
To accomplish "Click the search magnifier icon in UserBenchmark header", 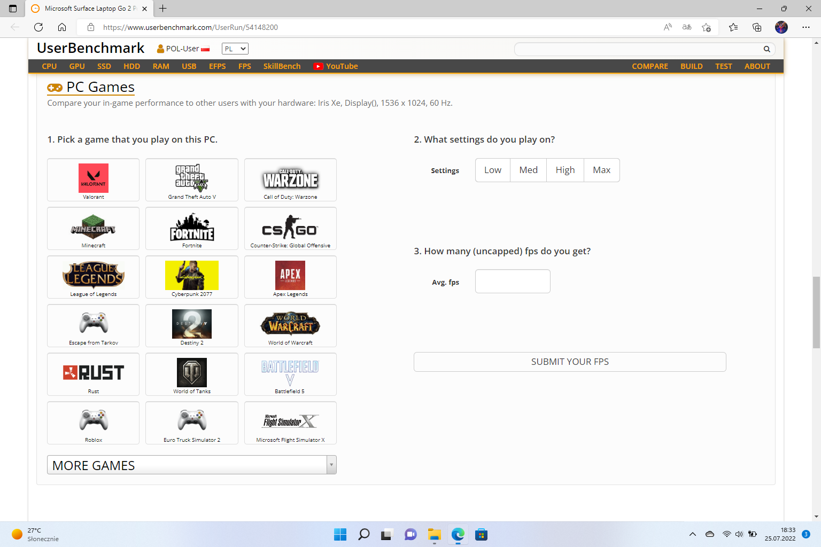I will 766,49.
